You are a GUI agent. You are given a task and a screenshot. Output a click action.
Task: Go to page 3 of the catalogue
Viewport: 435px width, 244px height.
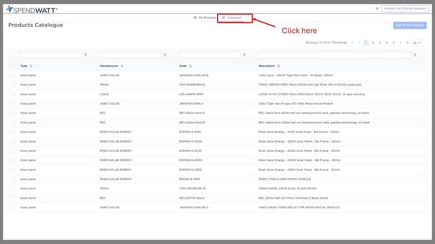380,43
